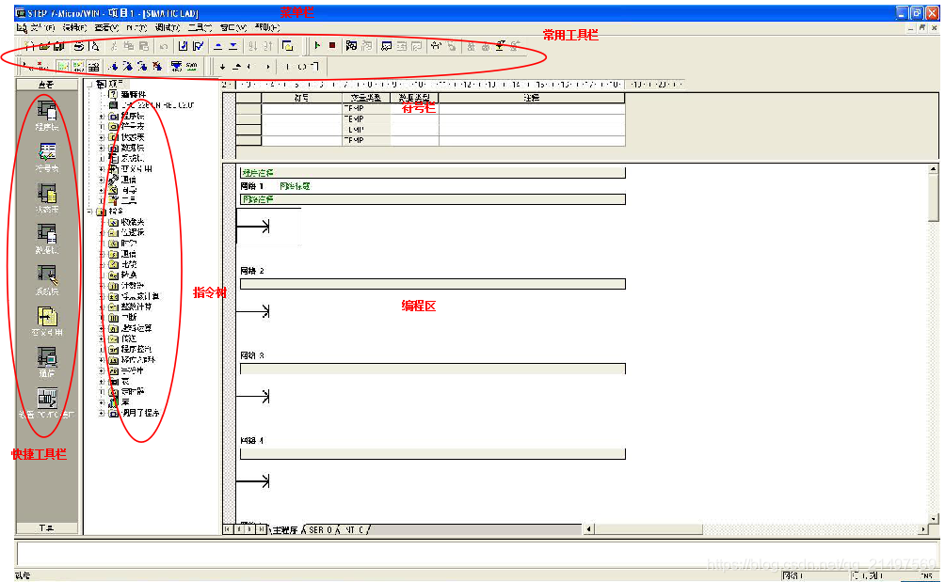Collapse the 指令 instructions root node
Image resolution: width=945 pixels, height=582 pixels.
(x=89, y=212)
